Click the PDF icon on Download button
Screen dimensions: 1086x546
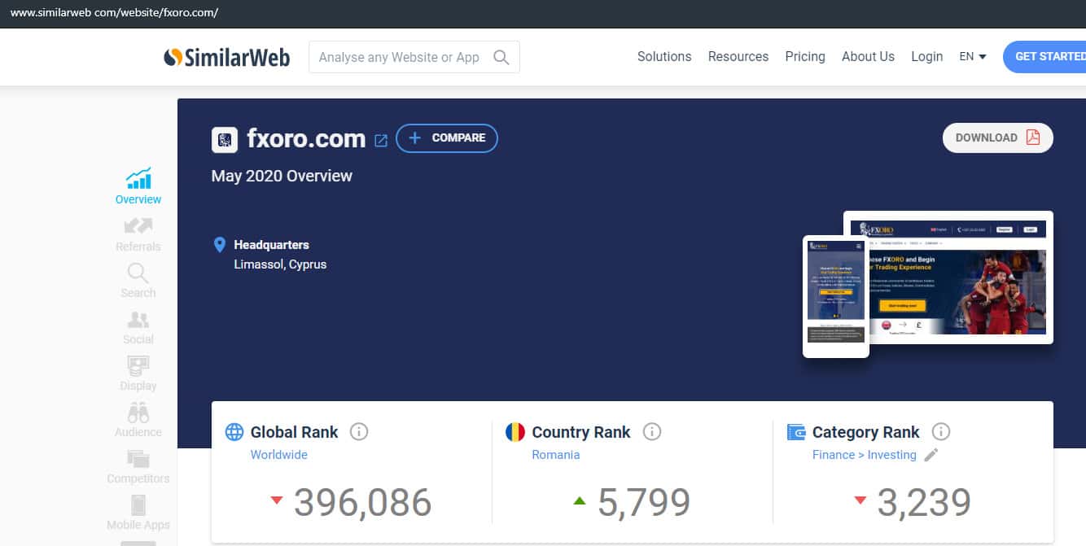tap(1033, 138)
